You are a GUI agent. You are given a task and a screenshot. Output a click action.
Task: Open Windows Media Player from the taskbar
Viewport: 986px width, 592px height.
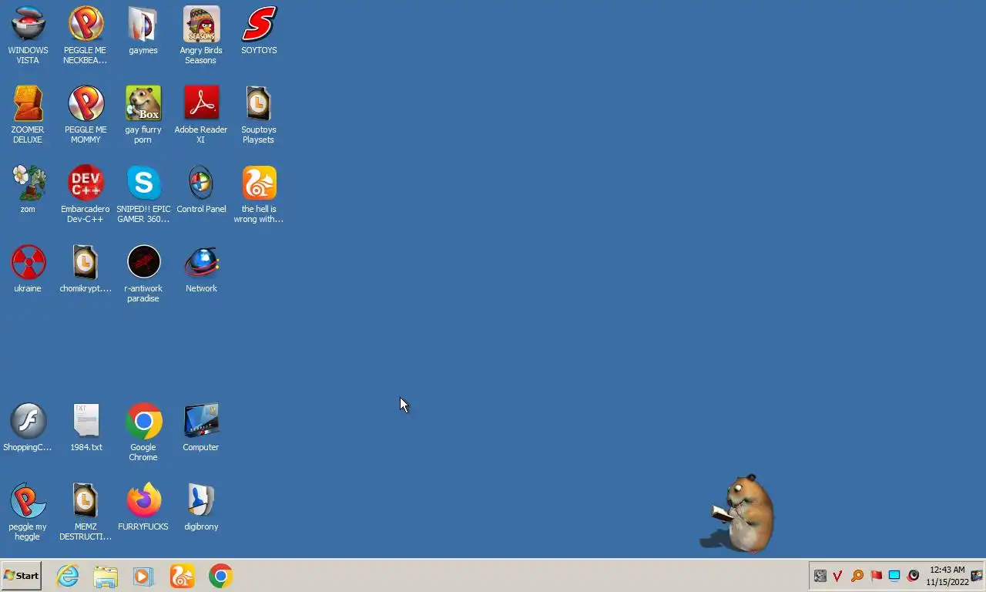coord(143,576)
